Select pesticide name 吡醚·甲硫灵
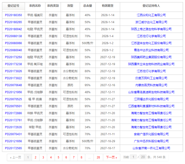Viewport: 185px width, 164px height. coord(35,29)
